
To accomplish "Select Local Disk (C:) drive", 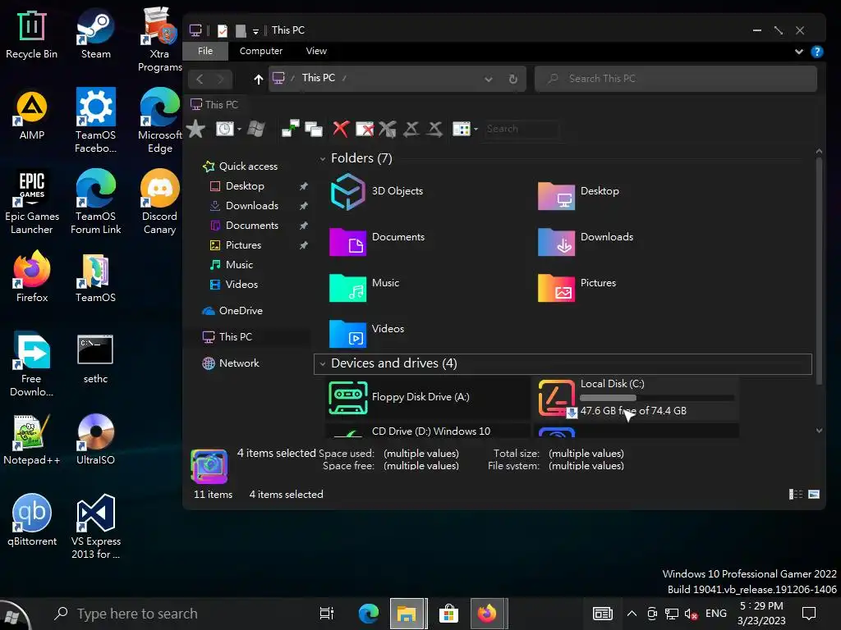I will (x=636, y=398).
